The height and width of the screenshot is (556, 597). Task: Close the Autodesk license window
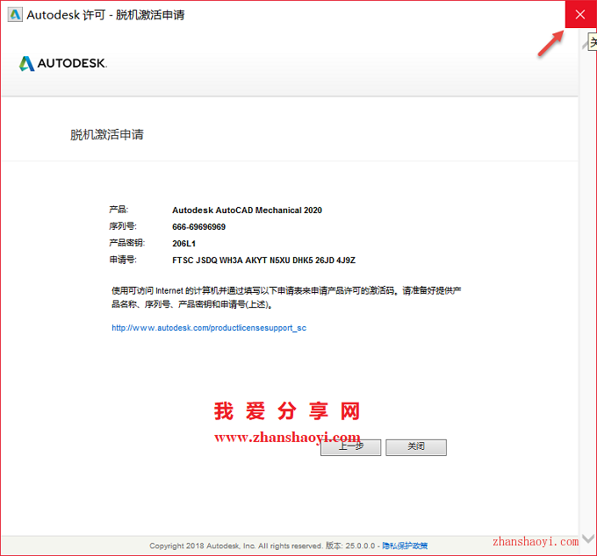click(x=580, y=14)
